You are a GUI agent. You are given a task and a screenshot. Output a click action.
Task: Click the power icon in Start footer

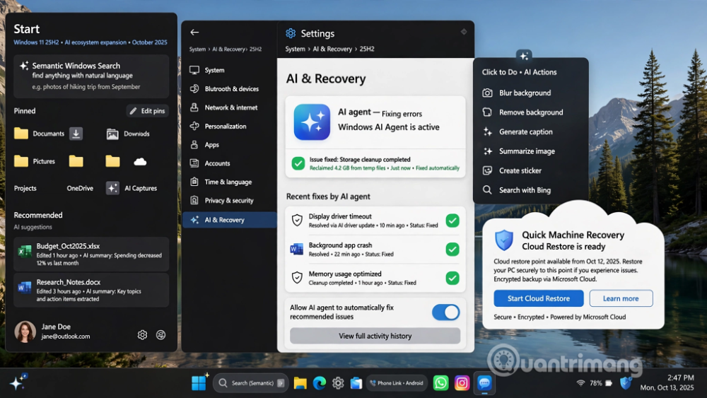pyautogui.click(x=160, y=335)
